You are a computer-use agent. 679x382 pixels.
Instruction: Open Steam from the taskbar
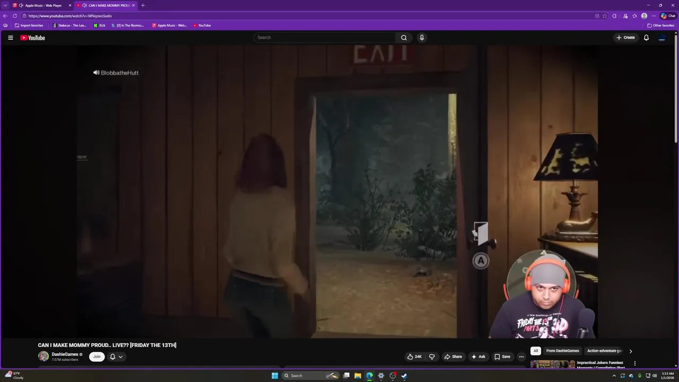pyautogui.click(x=404, y=376)
